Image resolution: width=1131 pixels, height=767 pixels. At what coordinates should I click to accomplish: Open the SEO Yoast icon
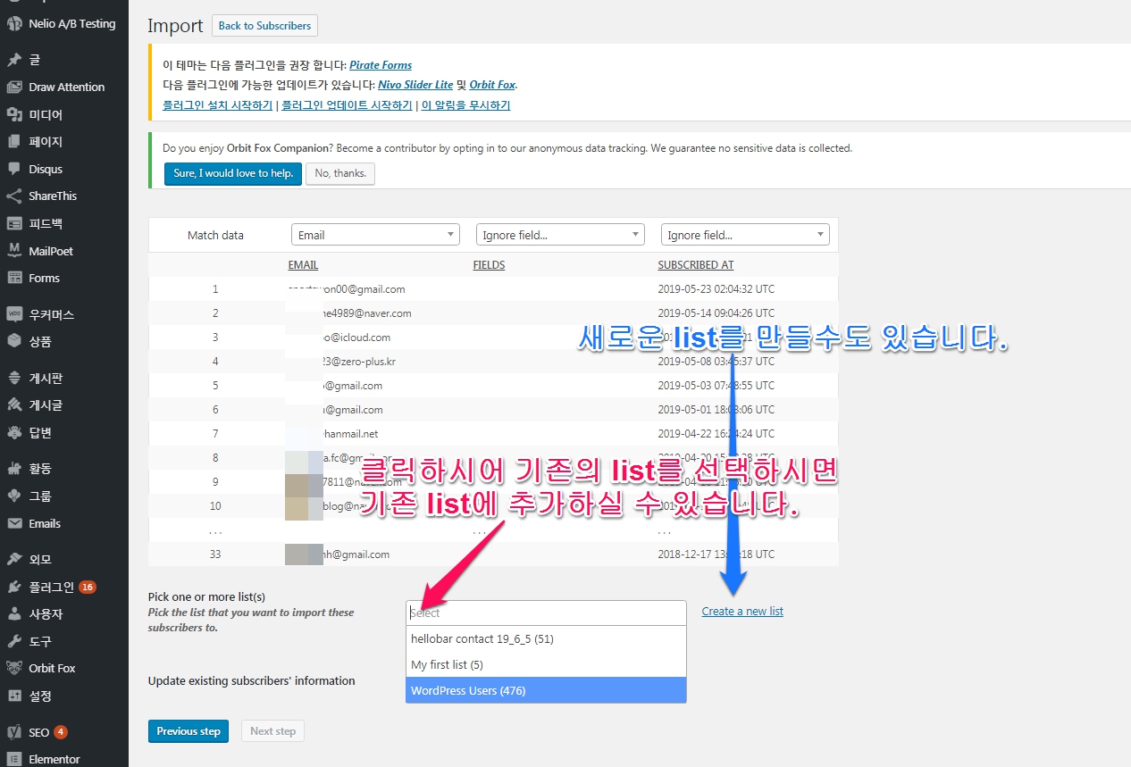coord(14,732)
